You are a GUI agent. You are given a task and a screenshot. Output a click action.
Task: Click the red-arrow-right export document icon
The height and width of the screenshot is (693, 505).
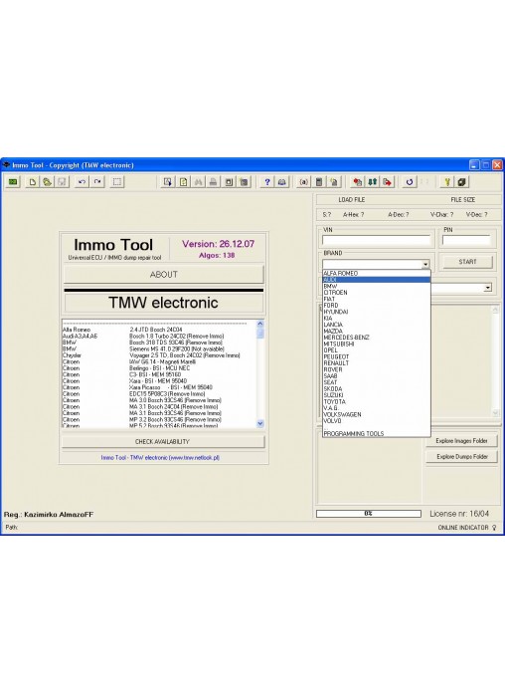coord(388,181)
